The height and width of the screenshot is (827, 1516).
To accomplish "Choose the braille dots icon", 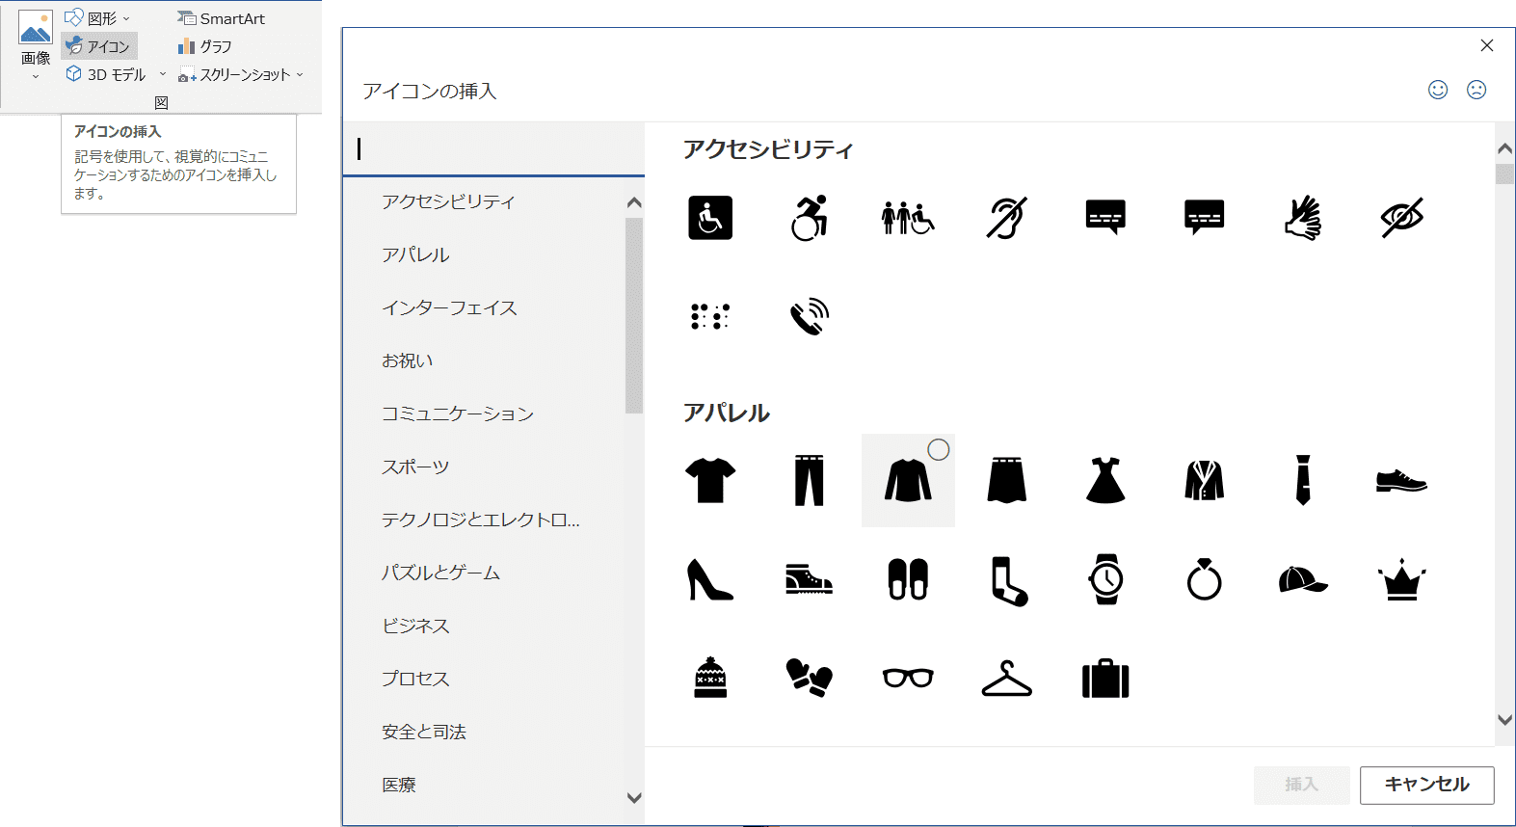I will pyautogui.click(x=710, y=316).
